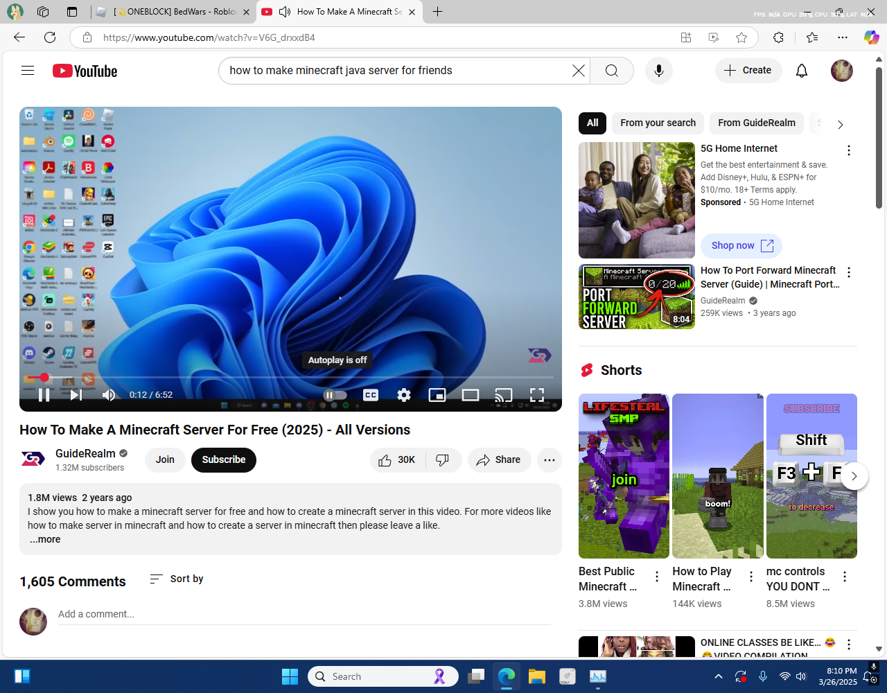The image size is (887, 693).
Task: Start voice search with microphone
Action: pyautogui.click(x=659, y=71)
